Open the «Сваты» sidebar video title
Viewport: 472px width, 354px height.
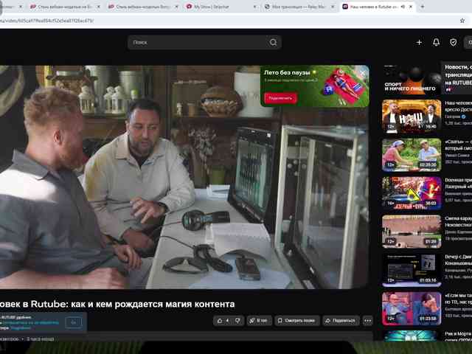pos(458,145)
